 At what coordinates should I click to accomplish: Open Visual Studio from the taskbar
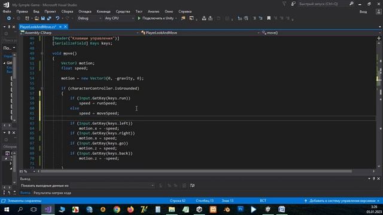(x=48, y=210)
